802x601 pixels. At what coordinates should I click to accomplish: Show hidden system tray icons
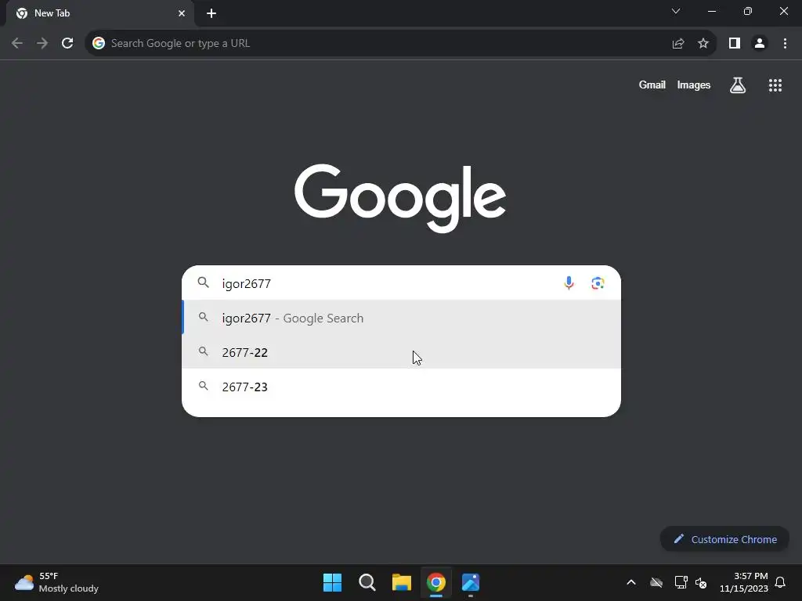(x=631, y=582)
